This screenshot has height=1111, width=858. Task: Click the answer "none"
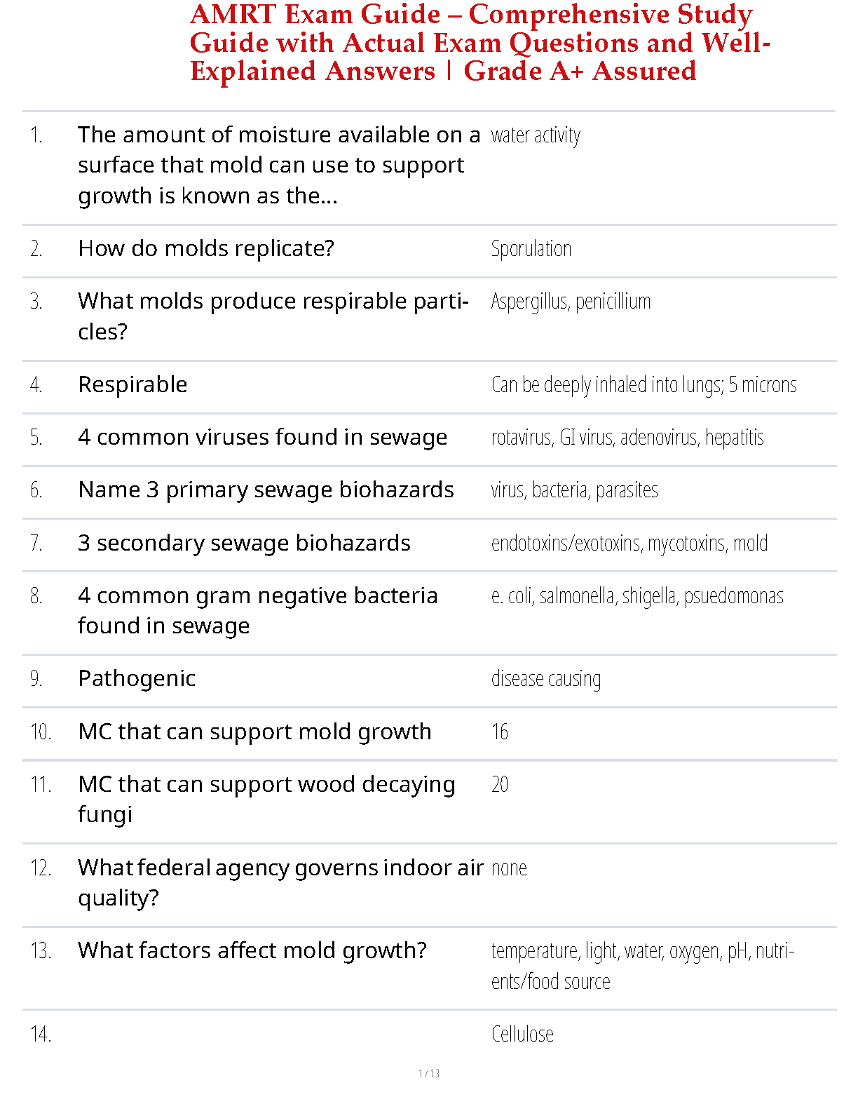[x=509, y=868]
